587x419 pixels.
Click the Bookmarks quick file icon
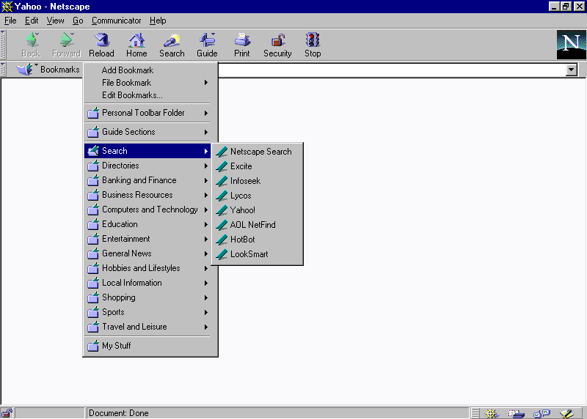(26, 70)
